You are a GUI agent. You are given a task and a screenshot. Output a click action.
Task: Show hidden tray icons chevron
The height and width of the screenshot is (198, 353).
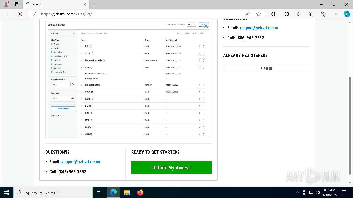(297, 193)
